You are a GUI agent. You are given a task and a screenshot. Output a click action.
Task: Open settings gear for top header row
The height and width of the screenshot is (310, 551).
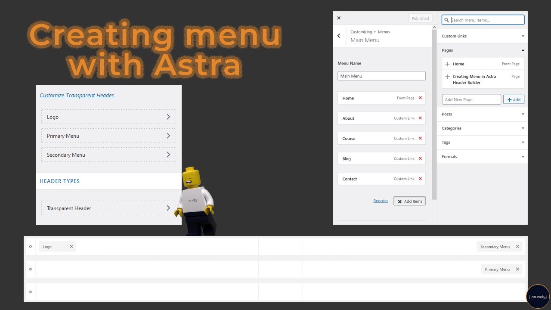coord(30,247)
